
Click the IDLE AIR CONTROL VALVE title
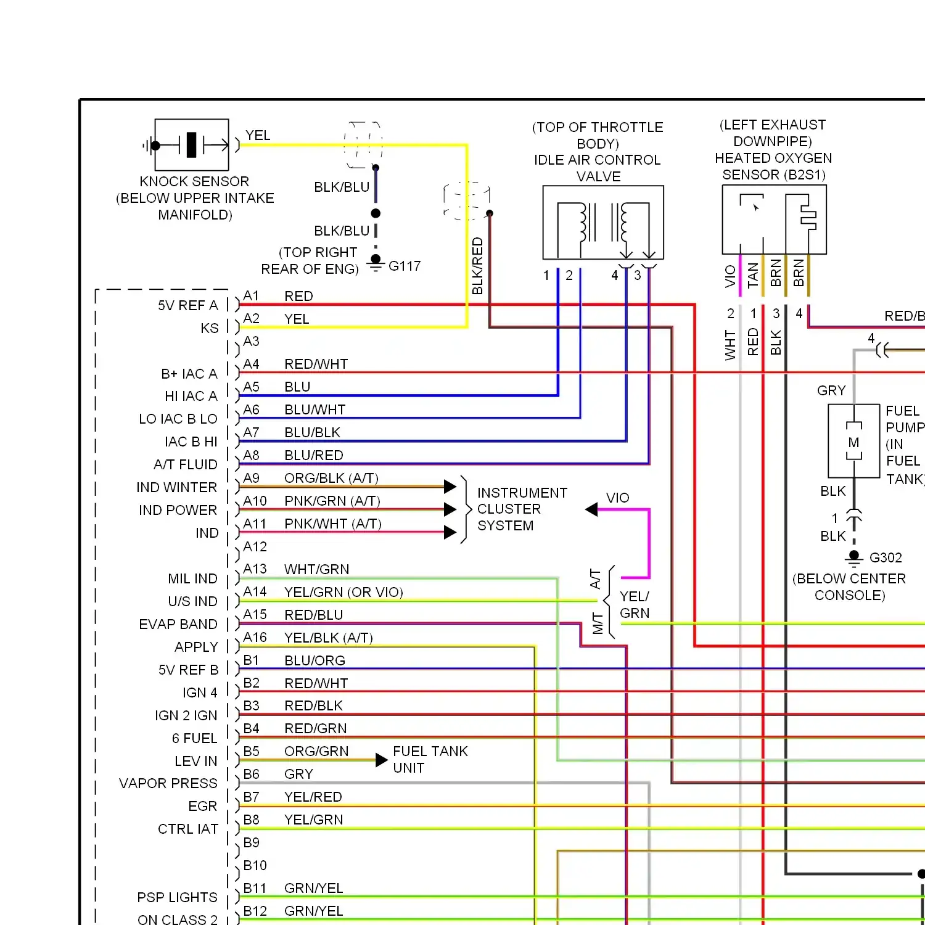pos(598,168)
